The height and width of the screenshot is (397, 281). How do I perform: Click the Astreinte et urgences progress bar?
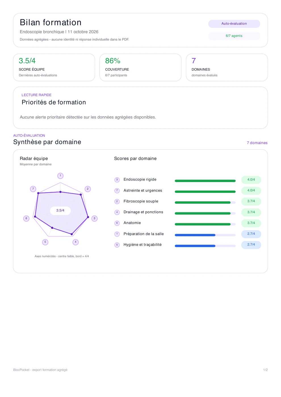pyautogui.click(x=205, y=192)
